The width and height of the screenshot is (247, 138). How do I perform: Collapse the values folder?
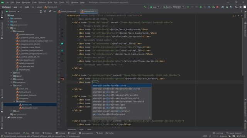(x=11, y=85)
